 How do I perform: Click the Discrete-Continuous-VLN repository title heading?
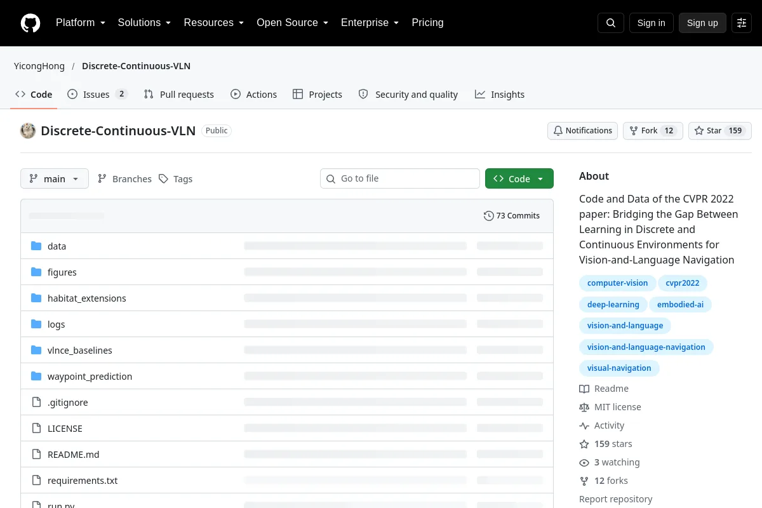tap(118, 131)
